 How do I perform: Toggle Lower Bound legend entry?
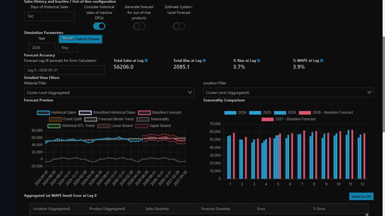click(x=115, y=126)
